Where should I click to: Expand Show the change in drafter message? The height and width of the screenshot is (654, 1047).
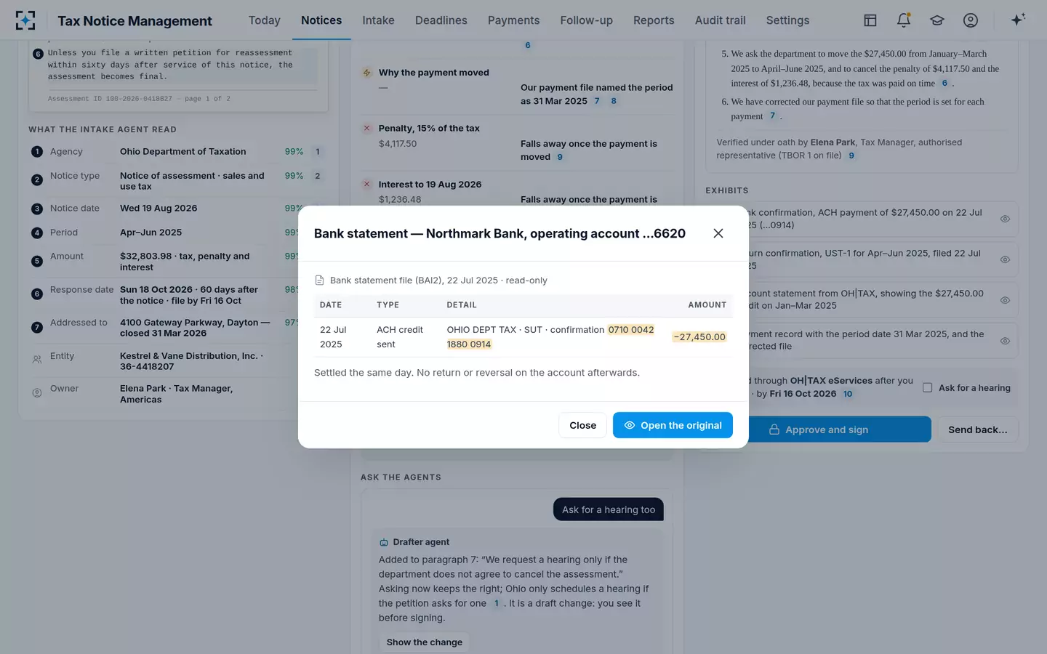pos(425,642)
